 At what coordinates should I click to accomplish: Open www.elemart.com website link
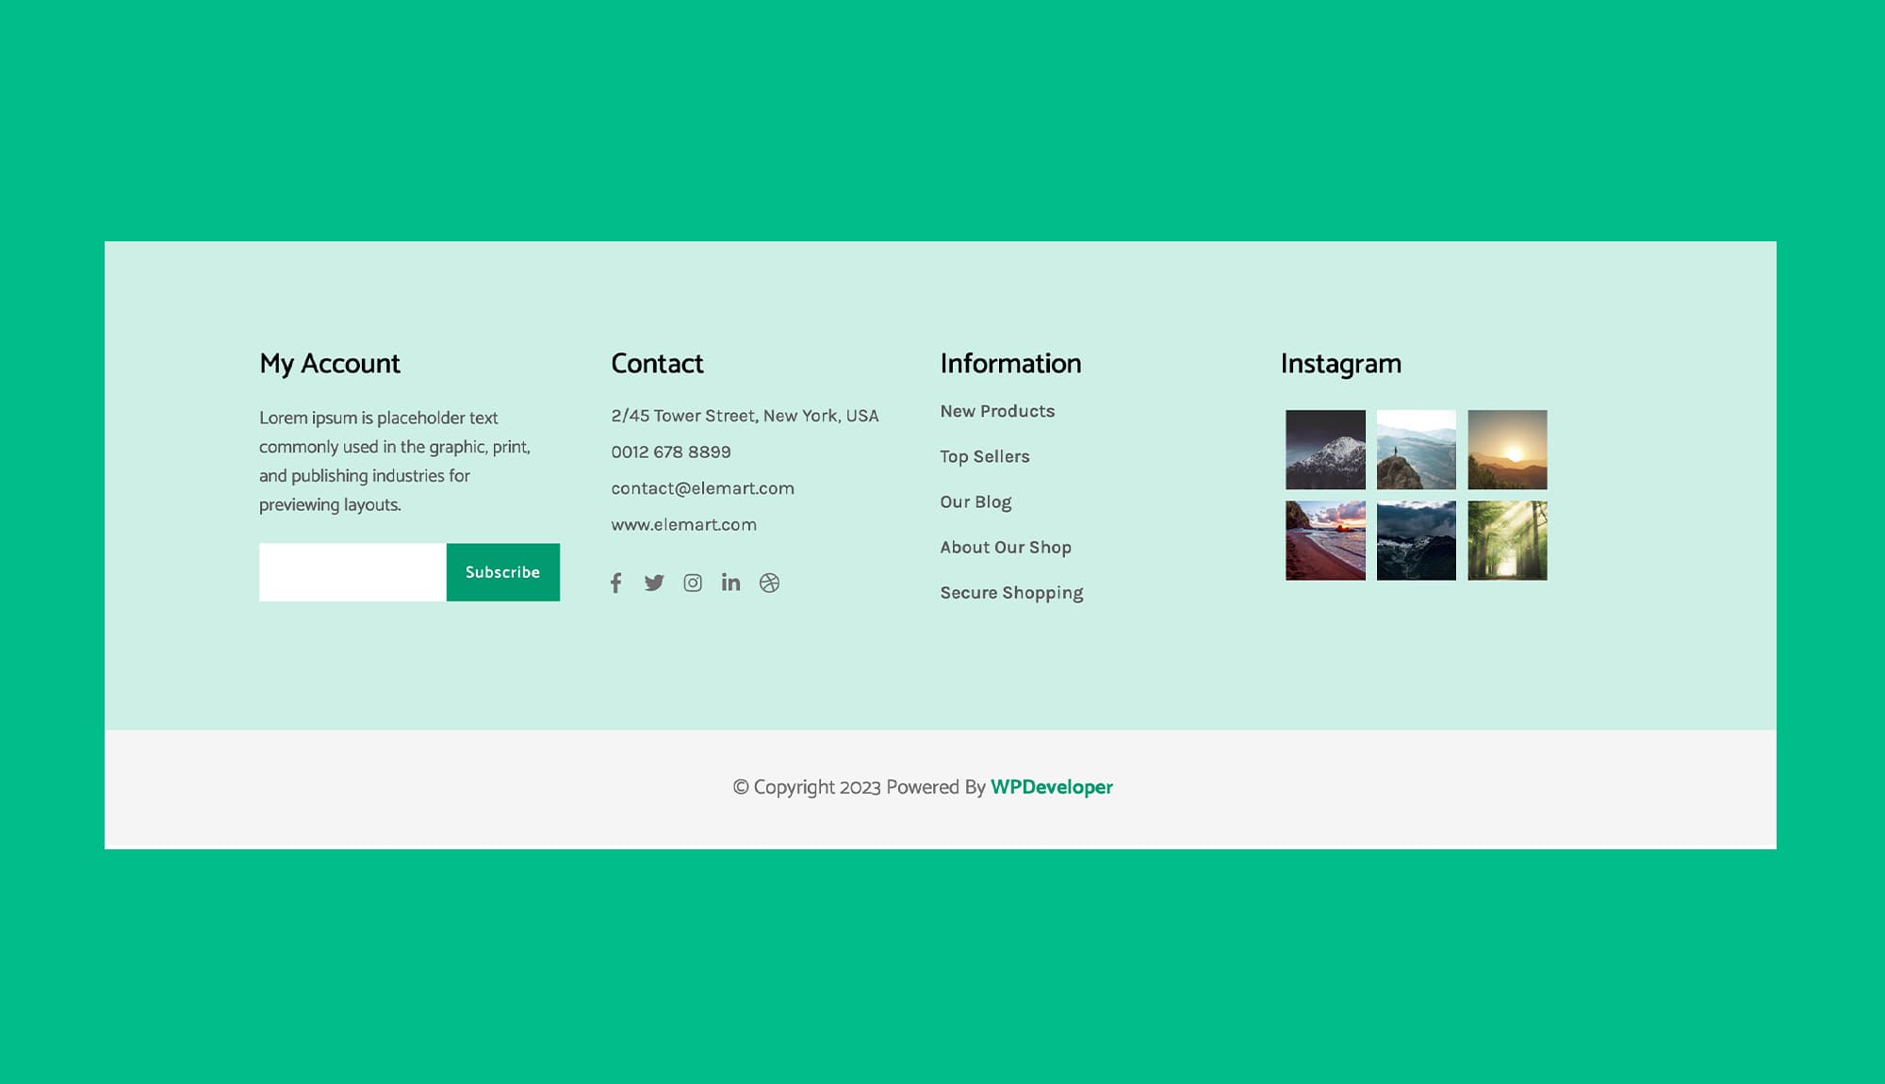point(683,524)
